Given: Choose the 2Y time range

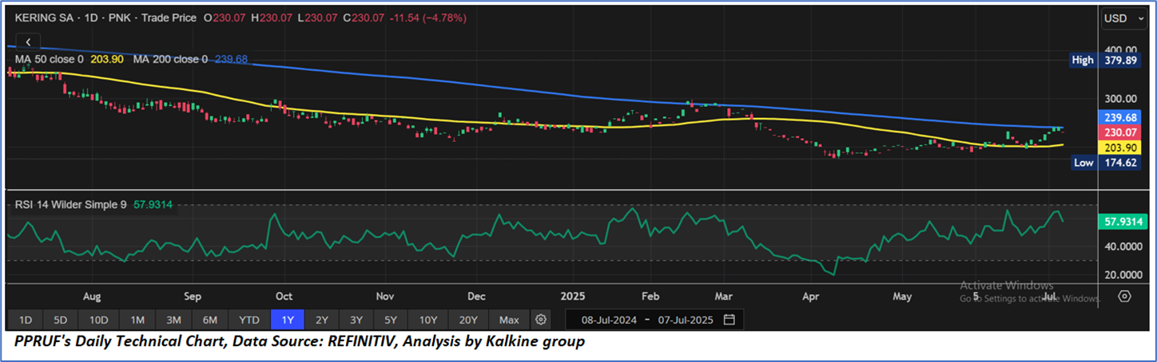Looking at the screenshot, I should coord(321,320).
